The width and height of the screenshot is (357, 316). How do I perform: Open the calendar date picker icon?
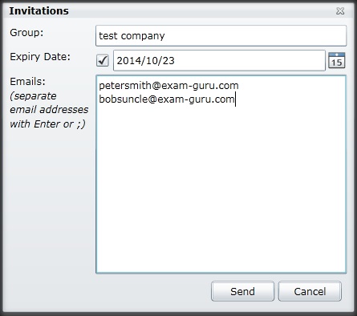point(336,60)
